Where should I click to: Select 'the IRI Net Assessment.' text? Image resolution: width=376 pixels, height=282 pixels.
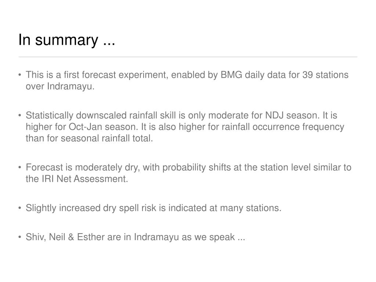pos(77,179)
